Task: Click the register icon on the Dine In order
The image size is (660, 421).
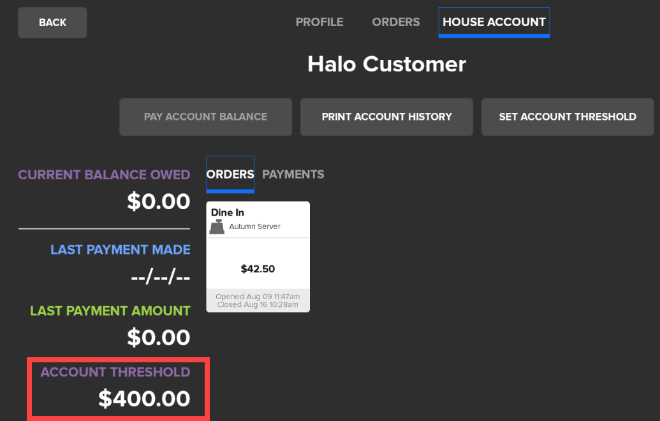Action: [217, 226]
